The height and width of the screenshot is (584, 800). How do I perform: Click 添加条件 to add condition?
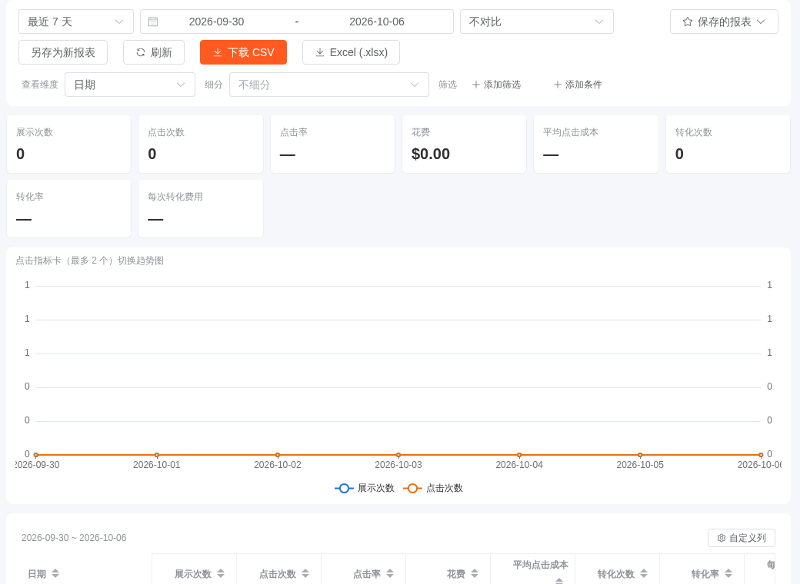578,85
